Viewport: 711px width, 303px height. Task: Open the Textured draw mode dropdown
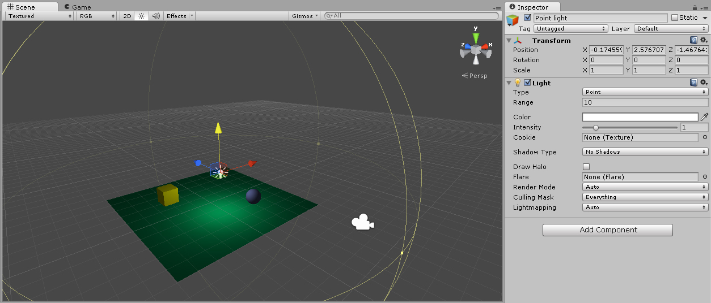(39, 16)
